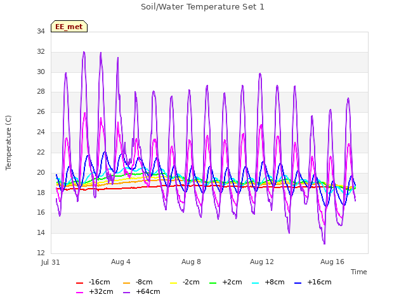Toggle the -2cm legend entry
The width and height of the screenshot is (406, 304).
(185, 282)
